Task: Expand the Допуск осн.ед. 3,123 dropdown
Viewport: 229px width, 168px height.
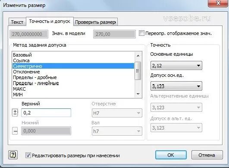Action: pyautogui.click(x=176, y=86)
